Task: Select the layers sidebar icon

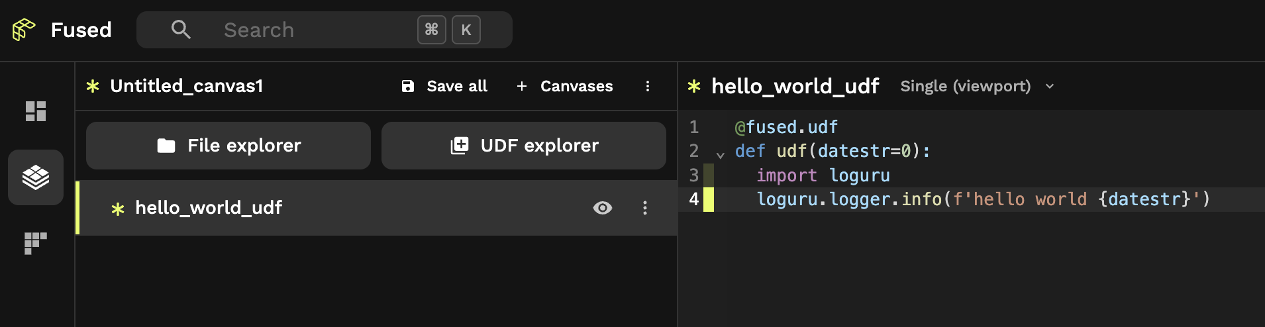Action: pos(36,177)
